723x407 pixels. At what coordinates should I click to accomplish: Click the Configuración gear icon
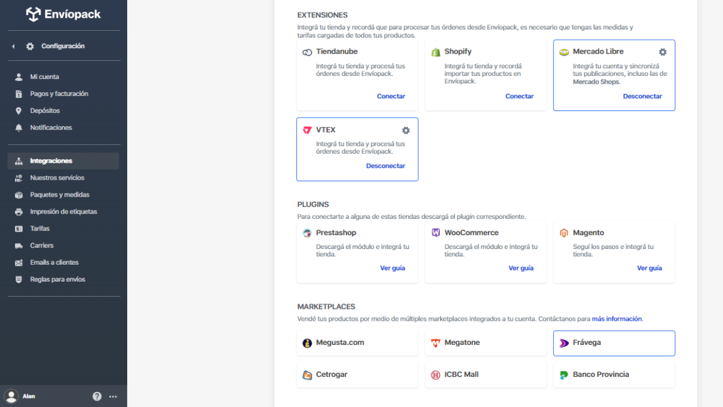(x=30, y=46)
